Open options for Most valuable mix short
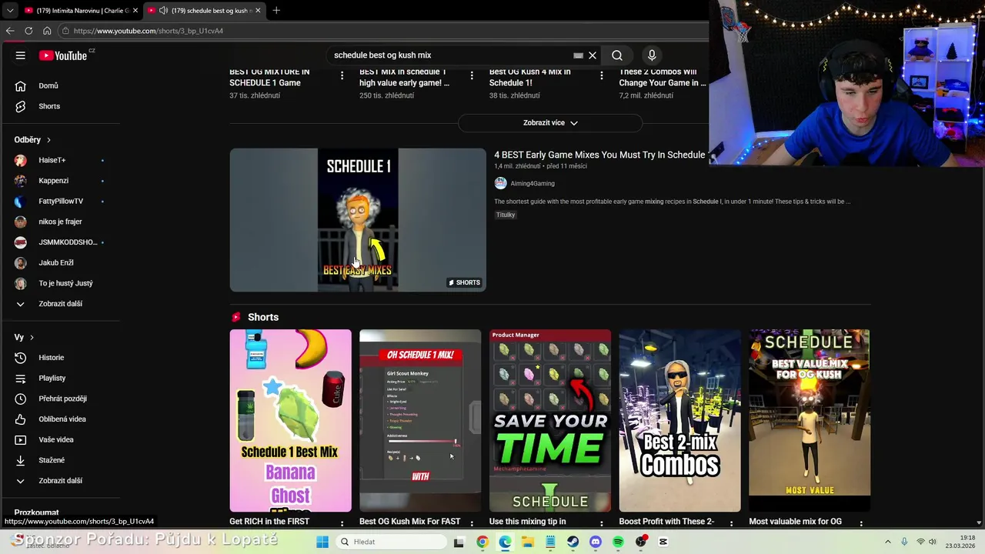The height and width of the screenshot is (554, 985). (x=861, y=523)
